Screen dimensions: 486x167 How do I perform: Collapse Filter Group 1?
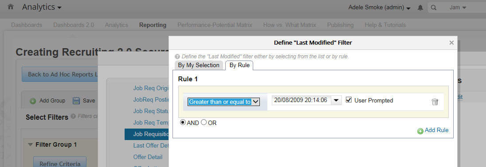pyautogui.click(x=30, y=144)
